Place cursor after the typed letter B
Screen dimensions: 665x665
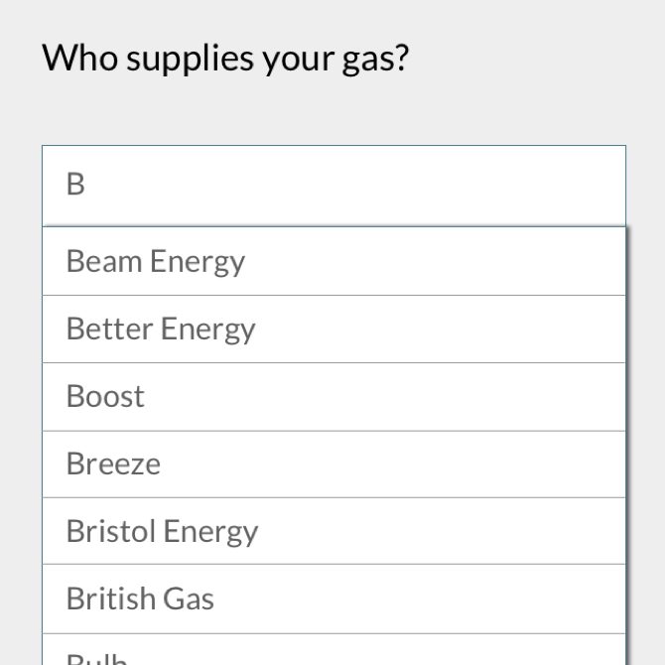click(89, 185)
